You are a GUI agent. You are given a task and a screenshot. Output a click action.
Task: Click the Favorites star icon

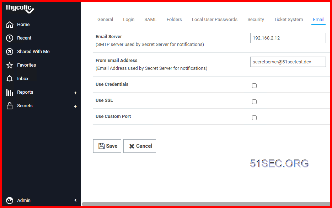pos(10,65)
